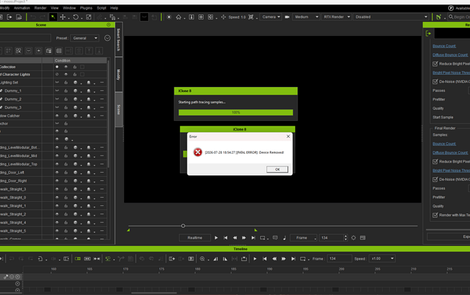Viewport: 470px width, 295px height.
Task: Toggle Final Render De-Noise checkbox
Action: [435, 179]
